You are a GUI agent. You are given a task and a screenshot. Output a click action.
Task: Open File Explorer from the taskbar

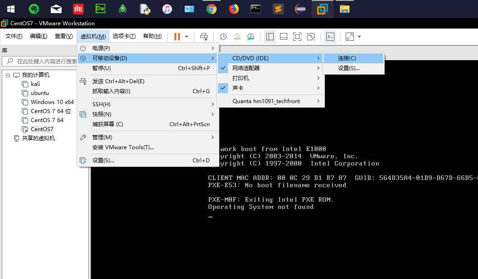pos(344,9)
